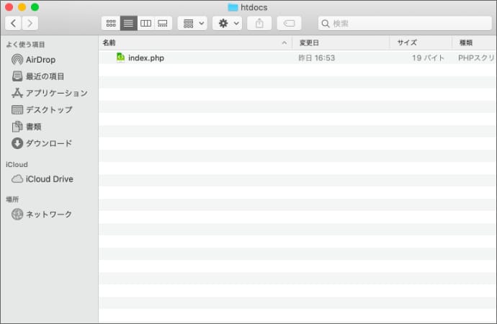Switch to list view mode
This screenshot has width=497, height=324.
coord(127,23)
